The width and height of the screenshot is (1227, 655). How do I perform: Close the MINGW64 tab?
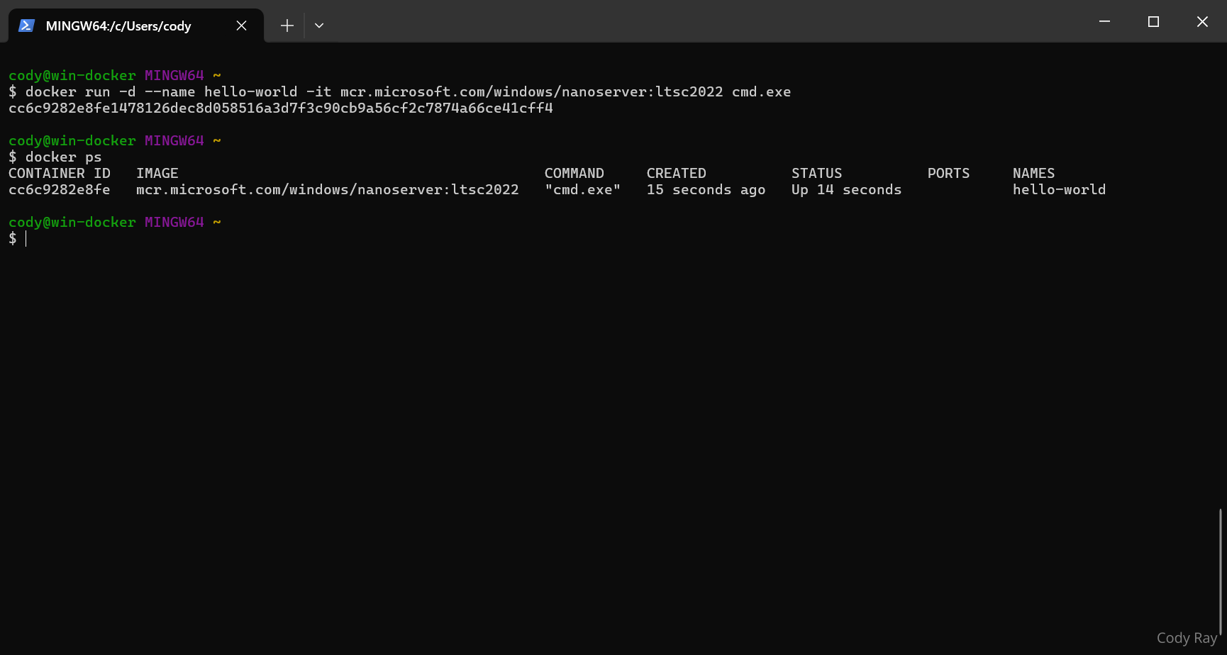pos(241,26)
